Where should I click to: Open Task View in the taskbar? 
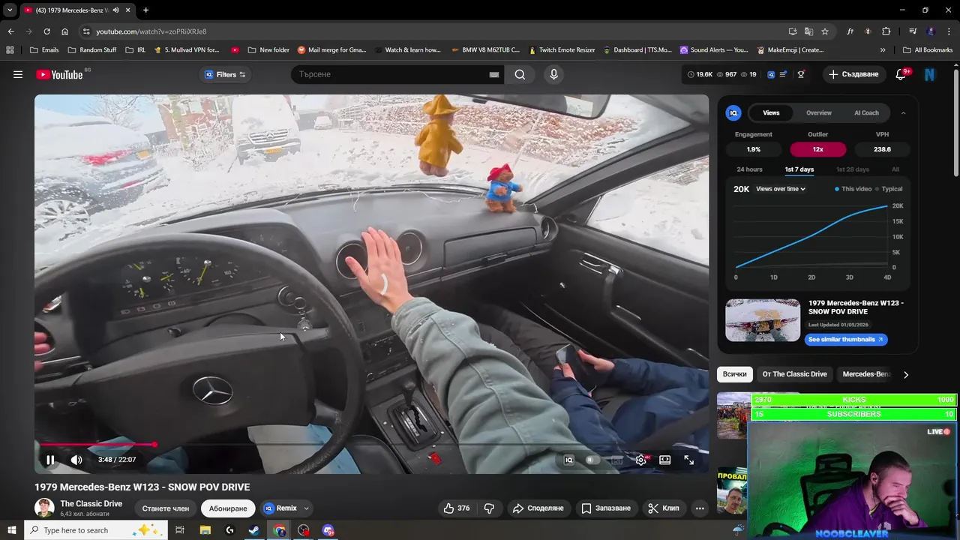pos(180,530)
